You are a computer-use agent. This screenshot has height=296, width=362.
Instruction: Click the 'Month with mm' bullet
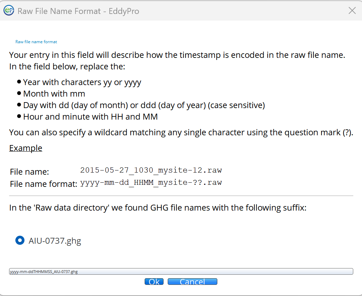click(x=54, y=94)
